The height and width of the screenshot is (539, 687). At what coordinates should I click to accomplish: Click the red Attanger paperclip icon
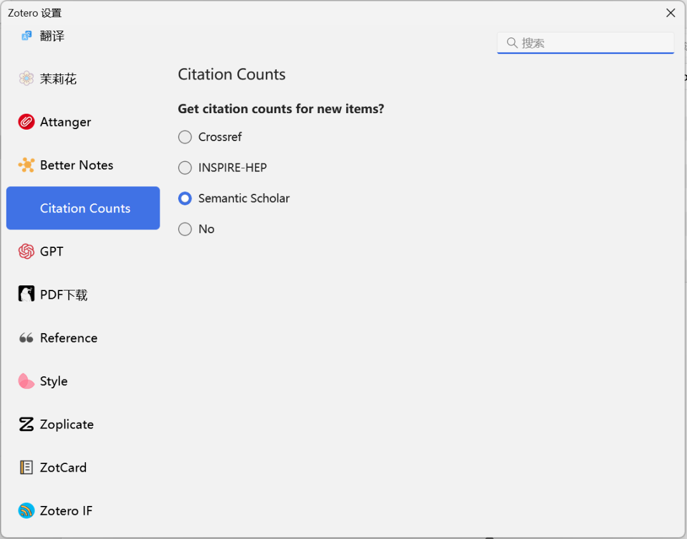point(26,122)
